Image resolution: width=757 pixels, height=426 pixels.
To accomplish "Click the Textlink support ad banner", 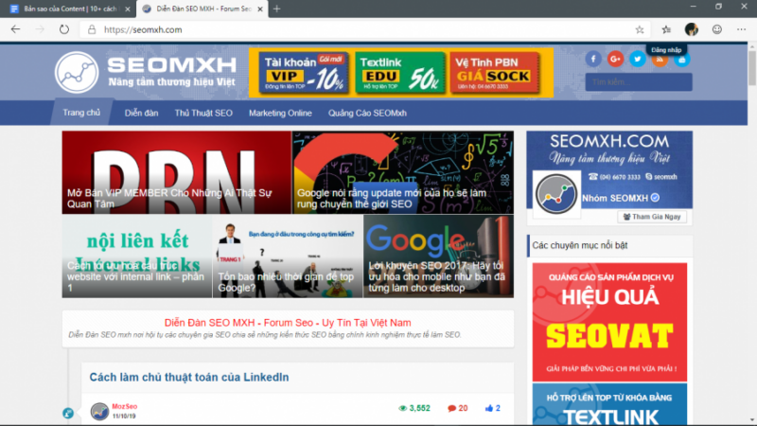I will (609, 405).
